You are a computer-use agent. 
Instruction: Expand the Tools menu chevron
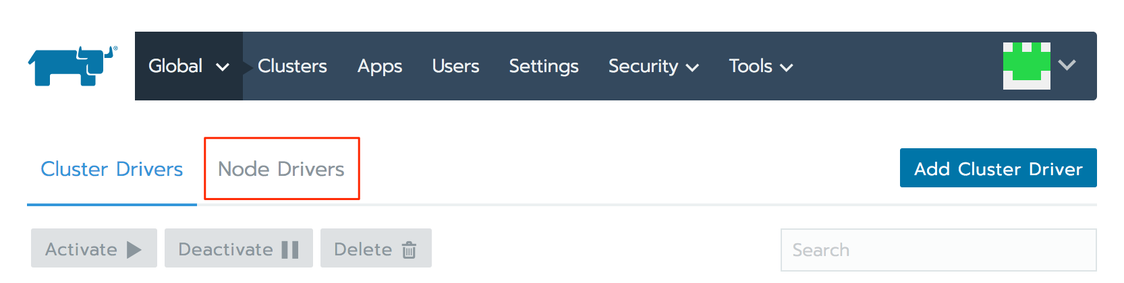(x=786, y=67)
